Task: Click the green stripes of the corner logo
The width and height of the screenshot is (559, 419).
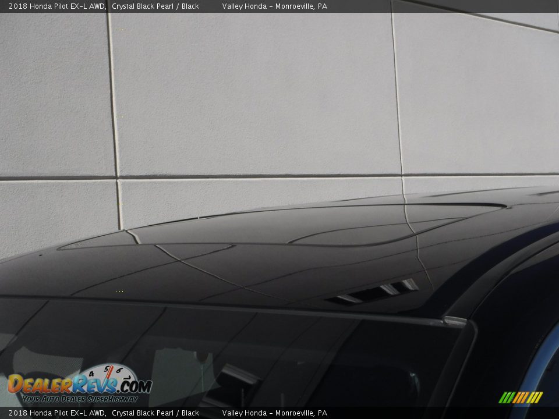Action: pos(505,397)
